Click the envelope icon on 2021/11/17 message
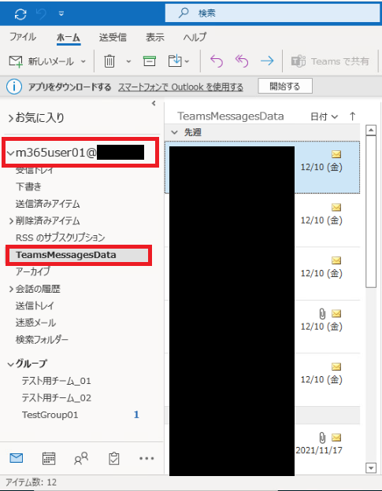This screenshot has height=491, width=382. [x=336, y=437]
